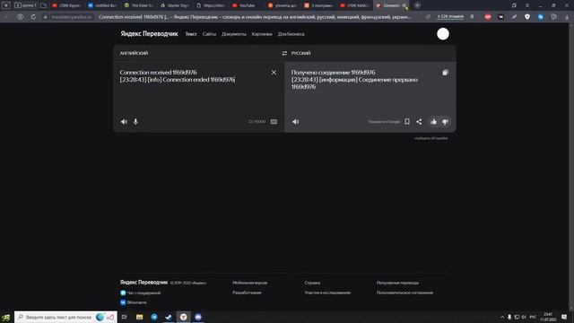The image size is (574, 323).
Task: Open Task View on the taskbar
Action: (x=125, y=317)
